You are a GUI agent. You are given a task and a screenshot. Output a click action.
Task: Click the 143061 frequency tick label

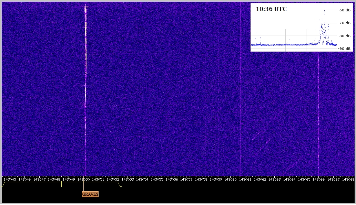click(x=245, y=180)
